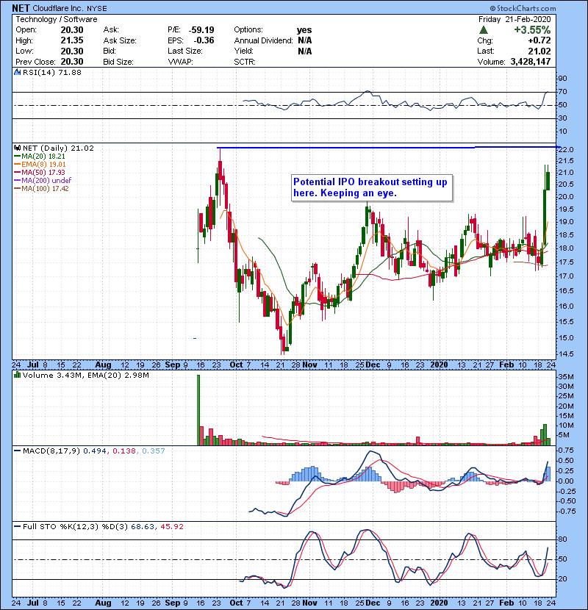Click the MA(200) undef legend entry
Image resolution: width=588 pixels, height=610 pixels.
tap(43, 180)
